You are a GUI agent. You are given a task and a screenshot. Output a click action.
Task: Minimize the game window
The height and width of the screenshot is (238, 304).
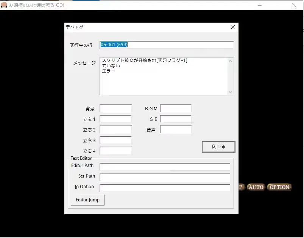tap(260, 5)
